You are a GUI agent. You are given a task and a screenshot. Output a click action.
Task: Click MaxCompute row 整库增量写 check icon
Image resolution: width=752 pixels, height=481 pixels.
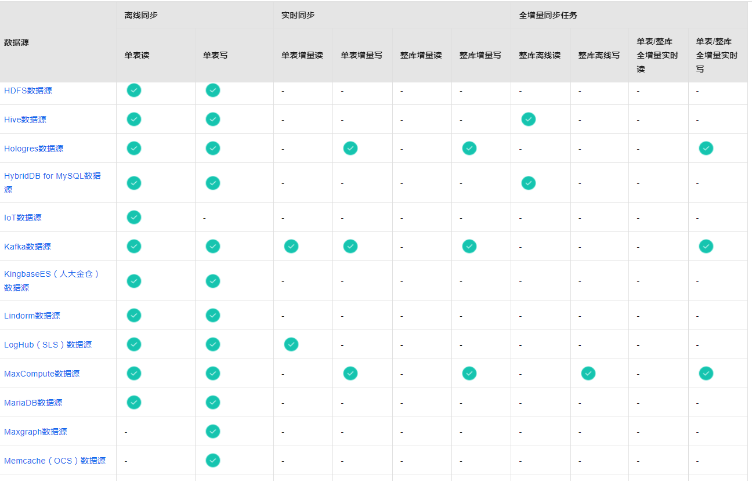(469, 373)
